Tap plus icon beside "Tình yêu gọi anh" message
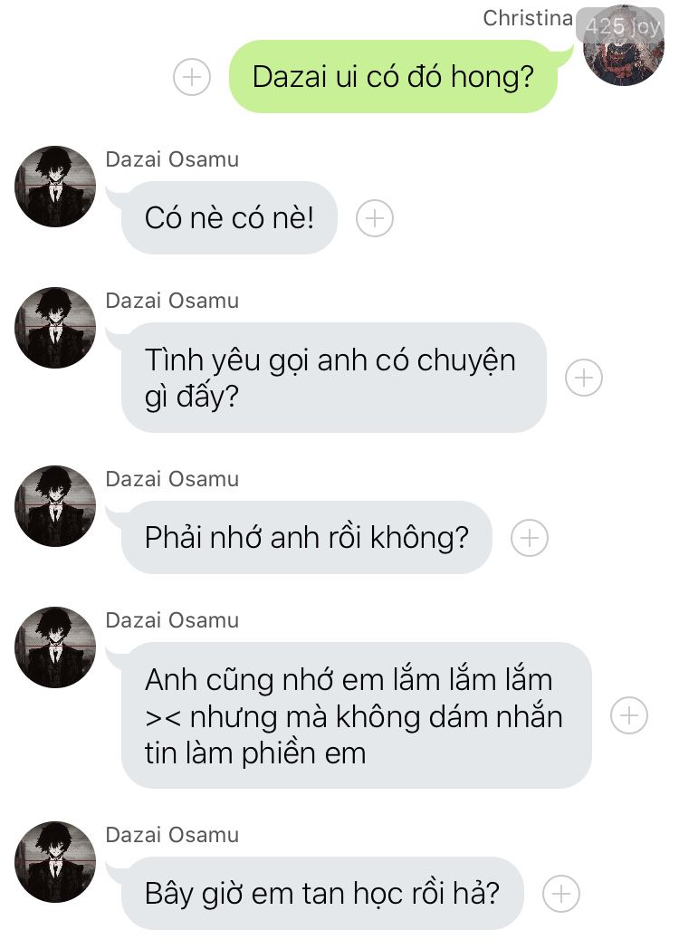The height and width of the screenshot is (949, 679). click(584, 378)
